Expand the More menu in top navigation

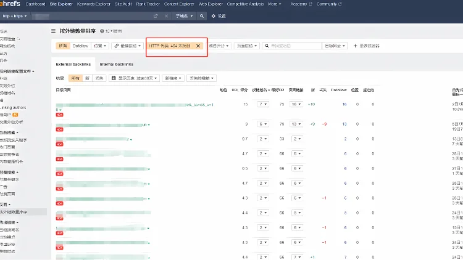pos(275,4)
